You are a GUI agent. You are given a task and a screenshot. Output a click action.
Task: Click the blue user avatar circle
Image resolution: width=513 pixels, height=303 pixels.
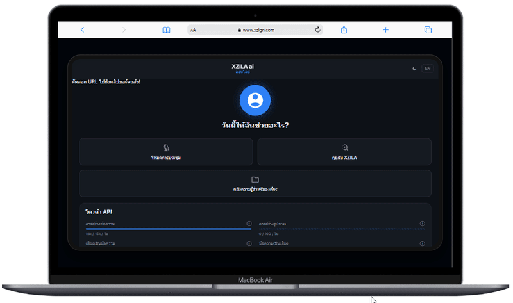pyautogui.click(x=255, y=101)
